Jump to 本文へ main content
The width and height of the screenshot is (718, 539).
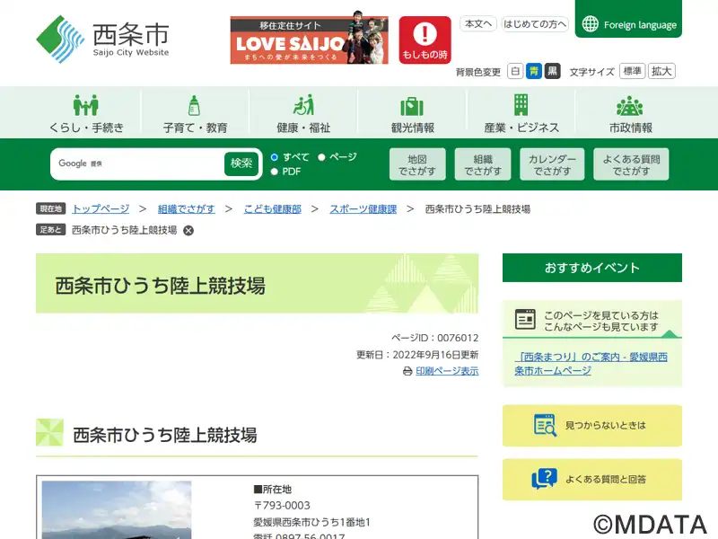(x=478, y=24)
